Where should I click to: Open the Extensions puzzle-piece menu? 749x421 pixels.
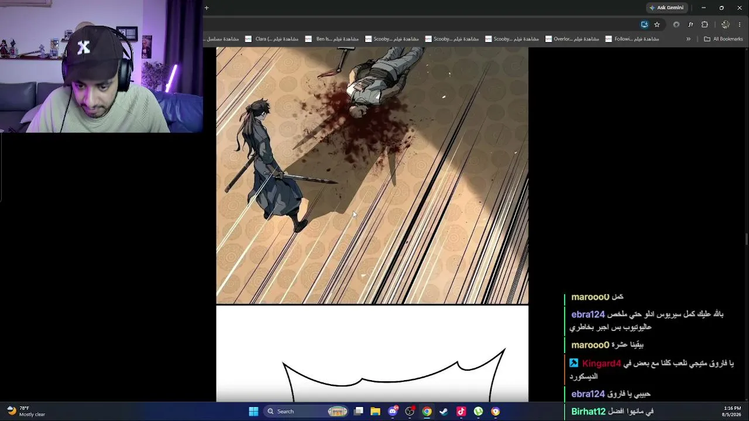705,25
